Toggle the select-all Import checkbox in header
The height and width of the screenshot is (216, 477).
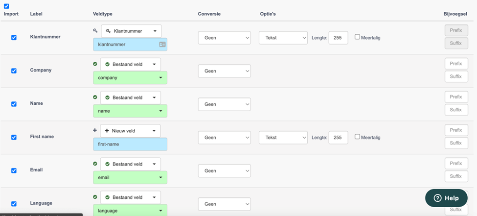[x=6, y=6]
